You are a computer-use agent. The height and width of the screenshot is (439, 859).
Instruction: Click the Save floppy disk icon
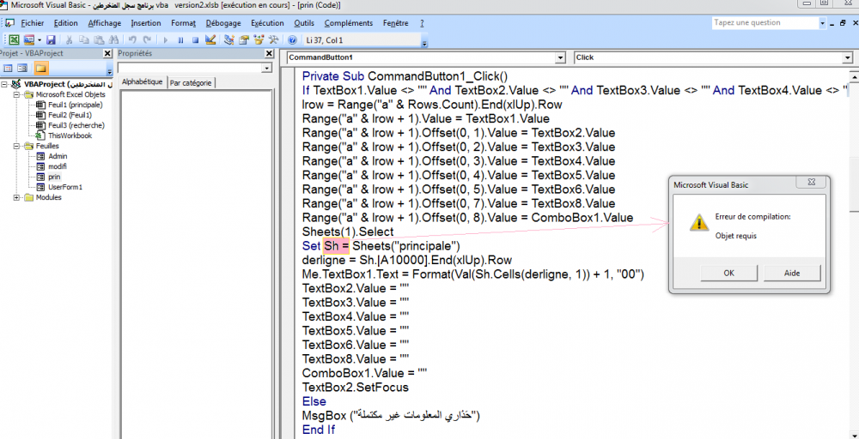pos(51,40)
